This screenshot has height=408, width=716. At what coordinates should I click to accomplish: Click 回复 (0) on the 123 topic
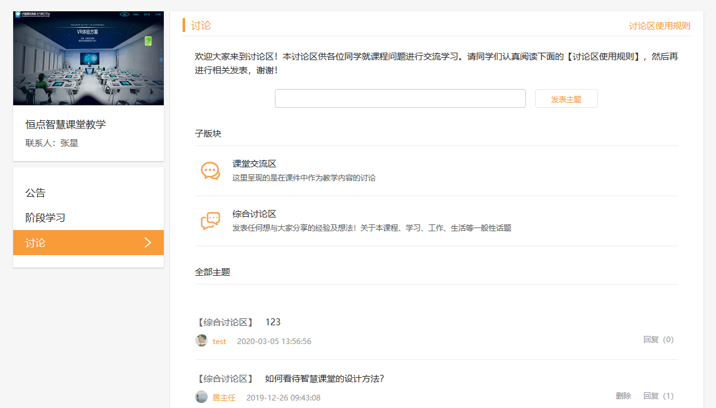pyautogui.click(x=658, y=340)
